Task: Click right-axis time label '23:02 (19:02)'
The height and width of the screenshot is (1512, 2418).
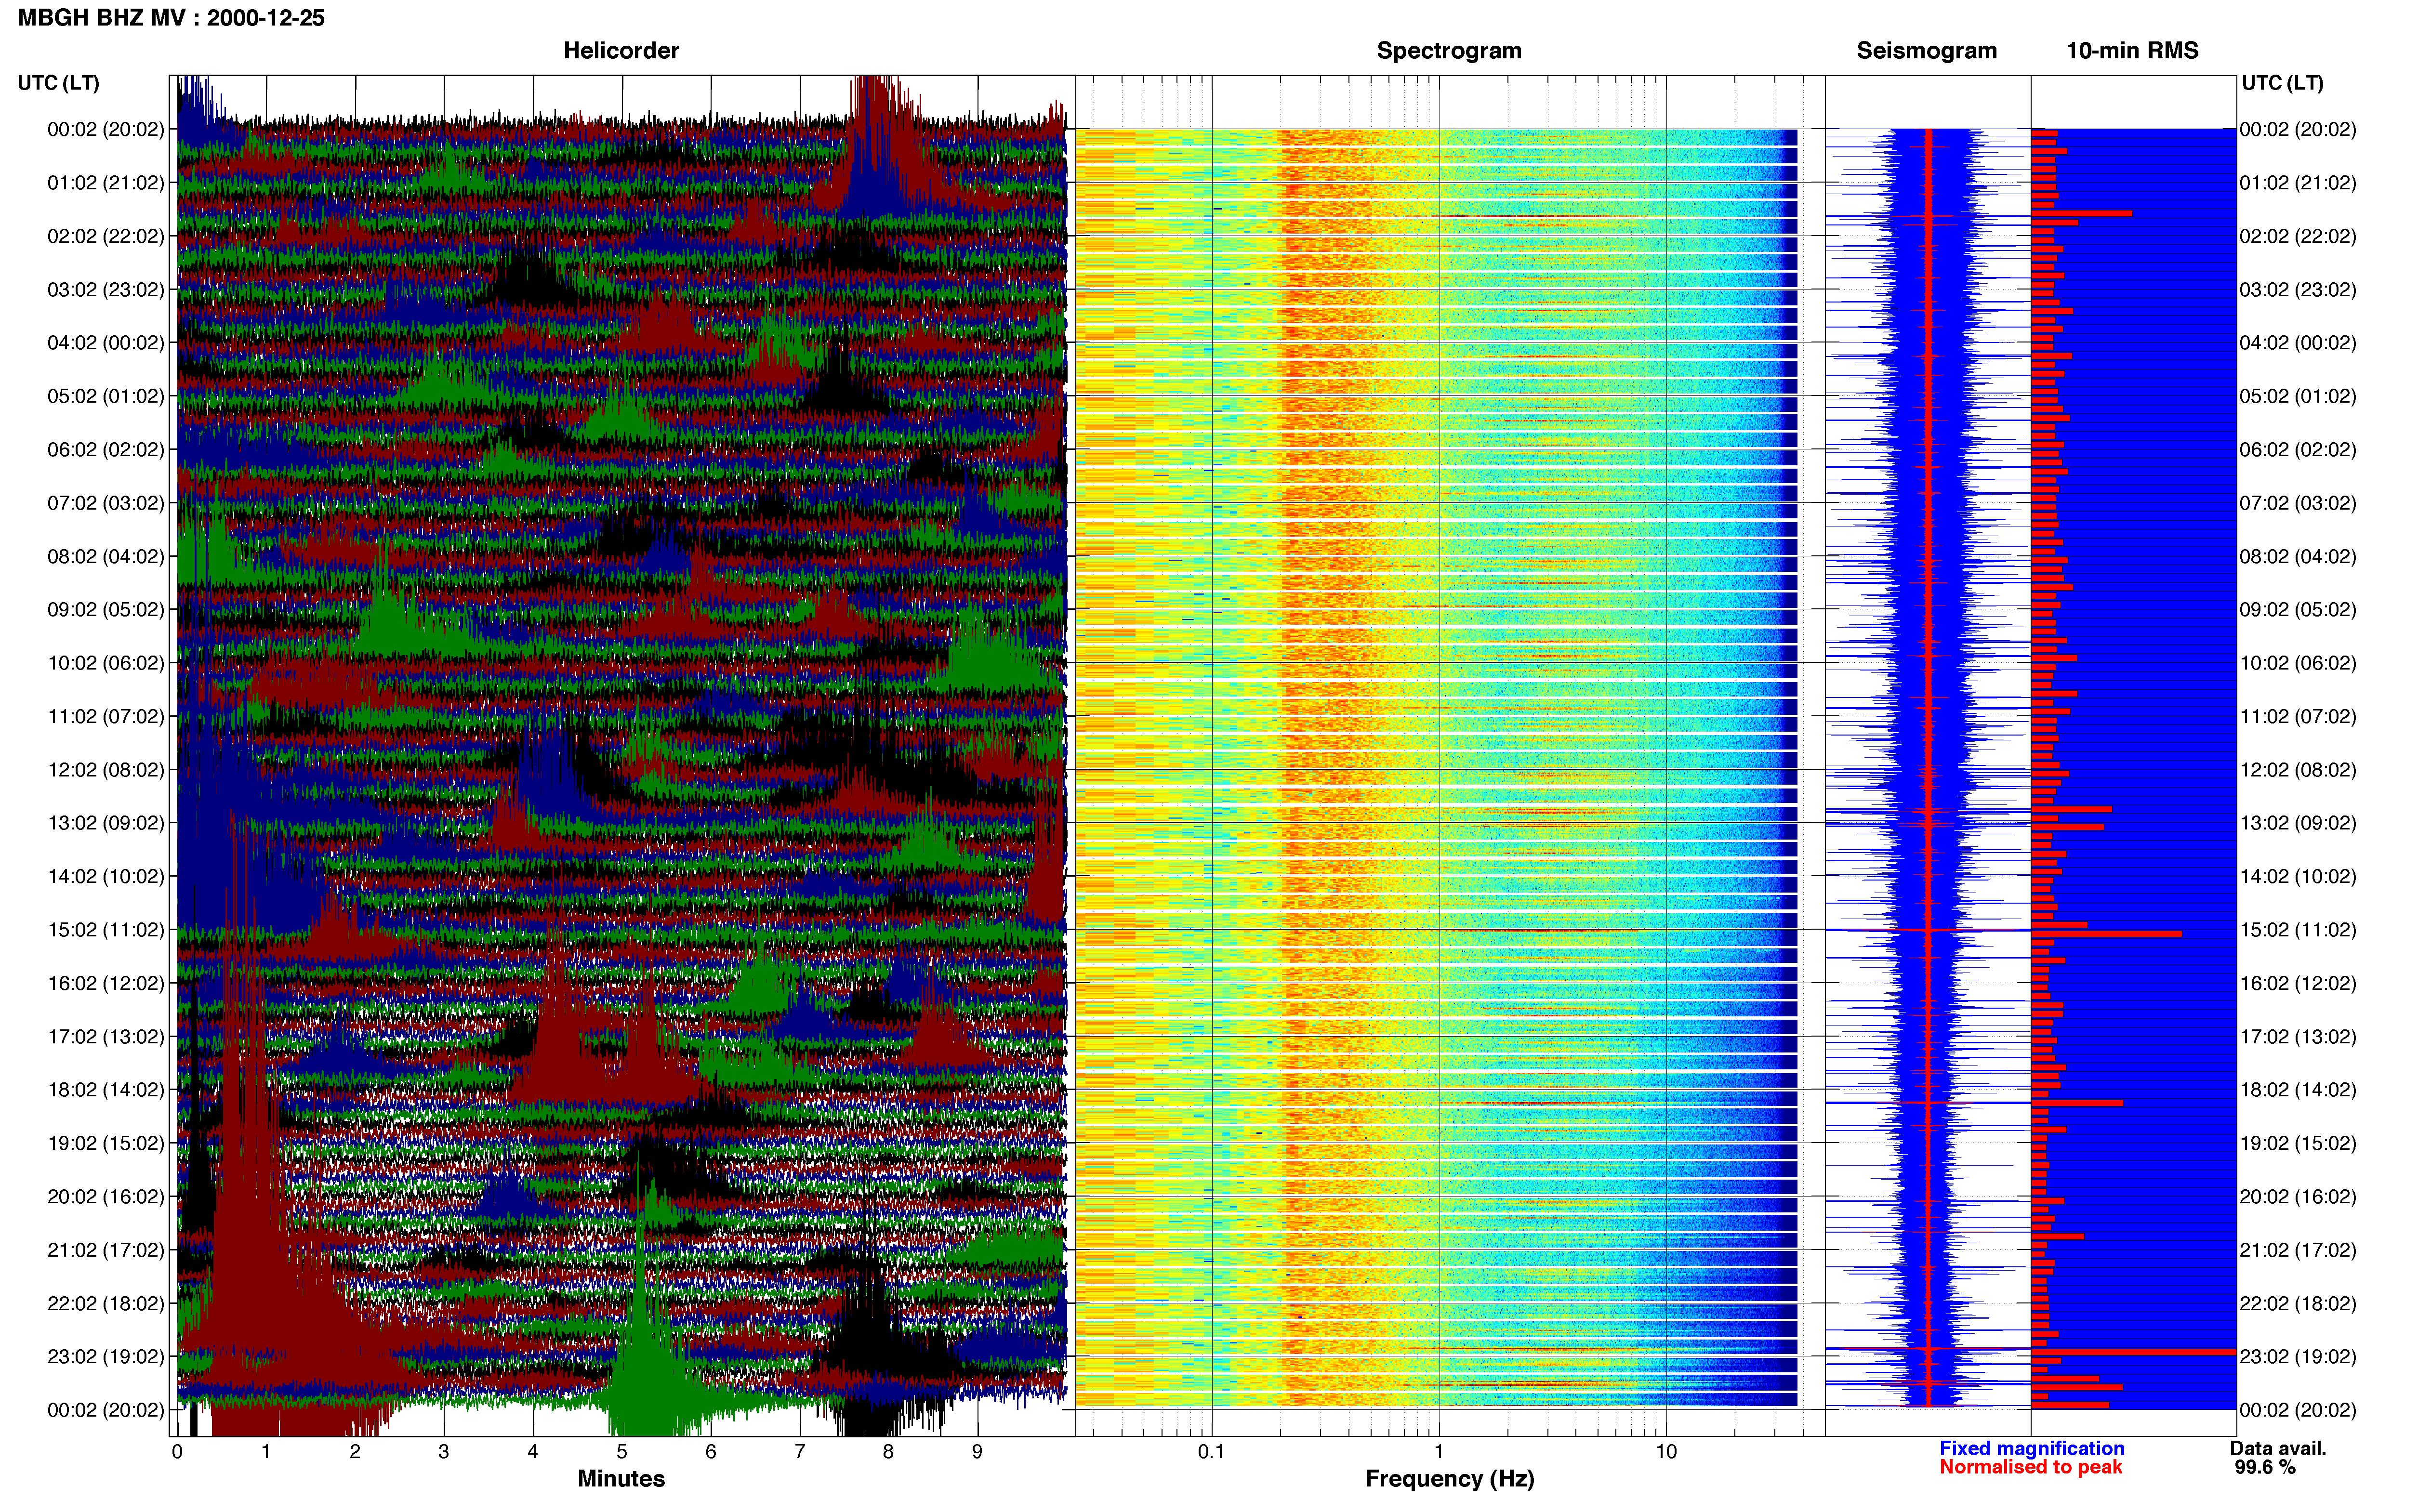Action: (x=2298, y=1357)
